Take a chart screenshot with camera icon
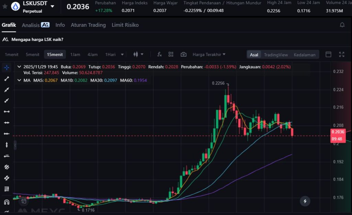Image resolution: width=352 pixels, height=215 pixels. click(184, 55)
